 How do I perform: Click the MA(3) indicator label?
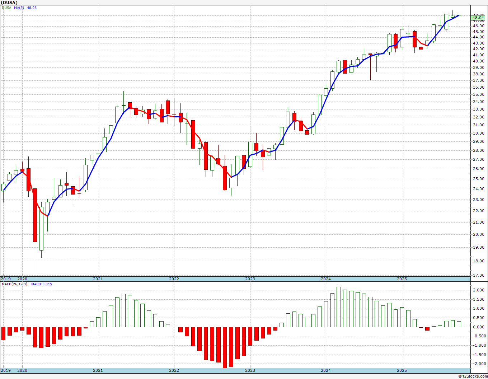[x=19, y=8]
